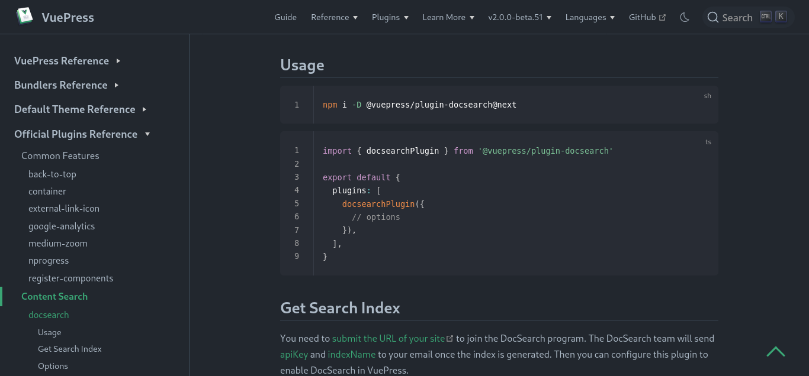The width and height of the screenshot is (809, 376).
Task: Open the Guide page from the navbar
Action: coord(285,17)
